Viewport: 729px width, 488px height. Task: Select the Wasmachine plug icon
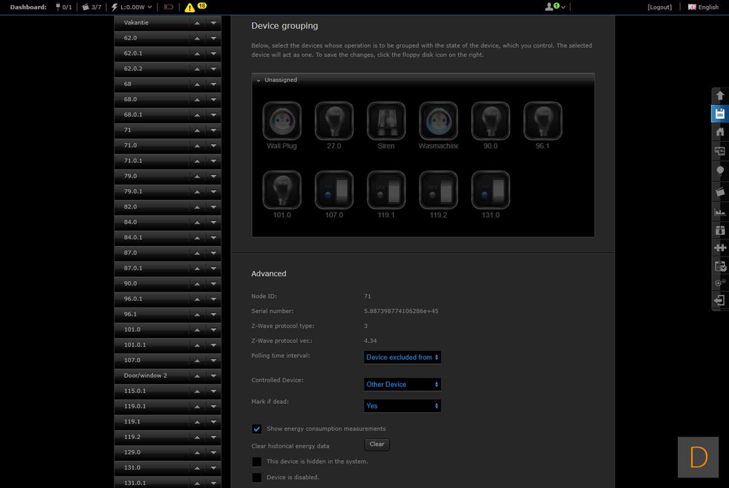[x=438, y=121]
